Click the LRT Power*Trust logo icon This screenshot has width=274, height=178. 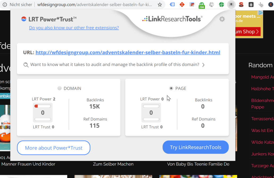click(24, 19)
